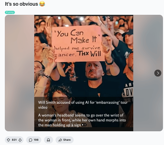Screen dimensions: 164x145
Task: Go to the next gallery image
Action: (158, 73)
